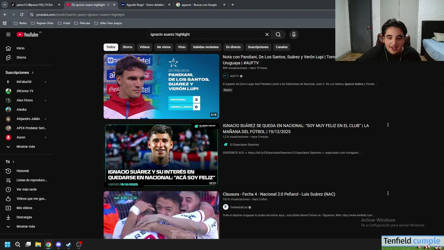The height and width of the screenshot is (250, 444).
Task: Open the Chrome apps grid icon
Action: pyautogui.click(x=5, y=23)
